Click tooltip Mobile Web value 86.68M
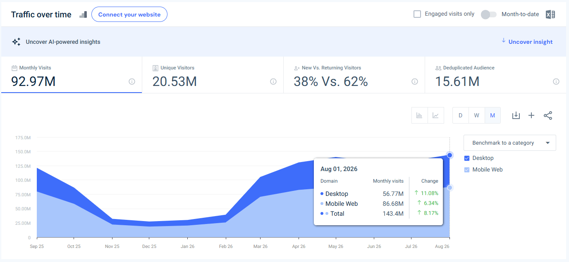This screenshot has height=262, width=569. coord(393,204)
